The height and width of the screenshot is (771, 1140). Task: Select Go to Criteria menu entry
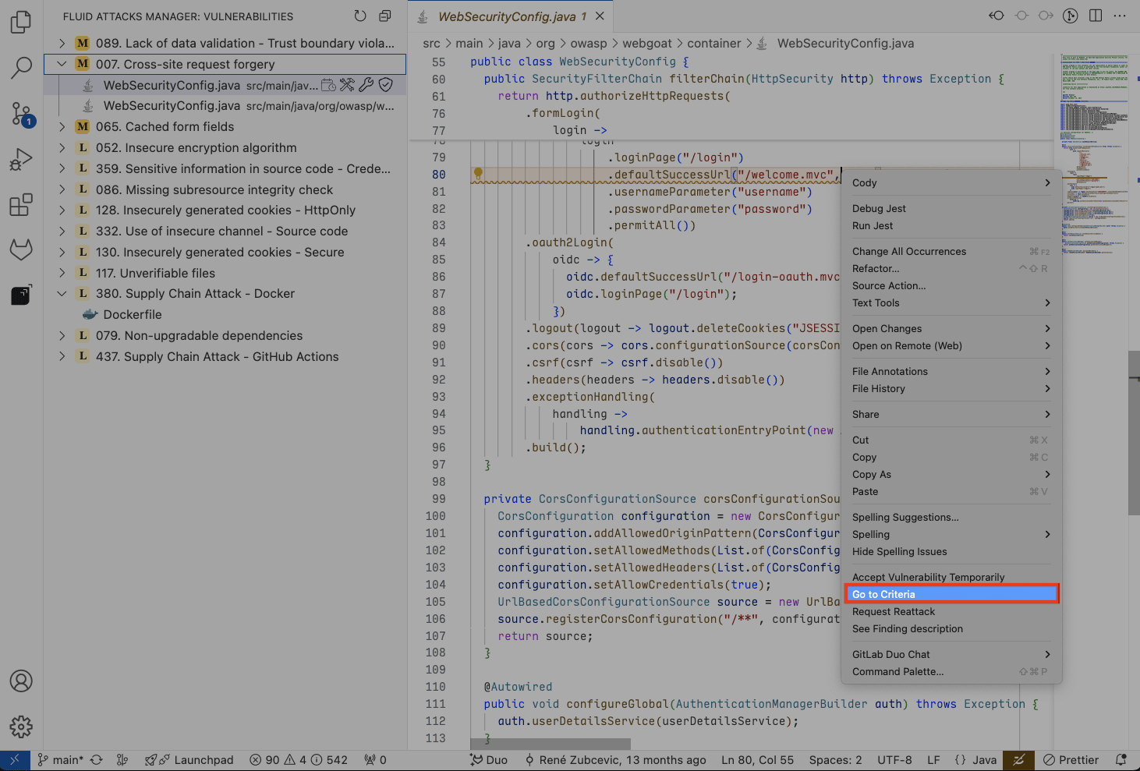coord(951,594)
